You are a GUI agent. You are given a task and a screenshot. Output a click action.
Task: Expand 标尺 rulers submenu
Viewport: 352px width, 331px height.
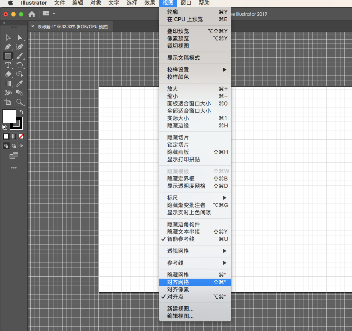tap(195, 198)
